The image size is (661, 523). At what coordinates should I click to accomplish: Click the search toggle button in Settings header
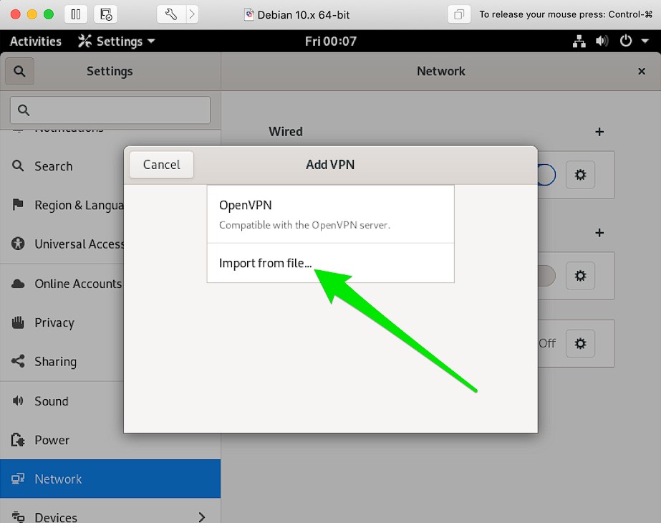(19, 71)
